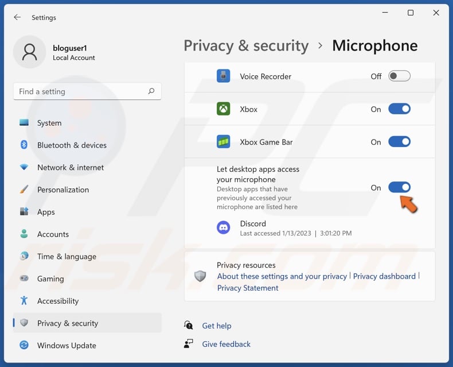The height and width of the screenshot is (367, 453).
Task: Click the Give feedback link
Action: (x=226, y=344)
